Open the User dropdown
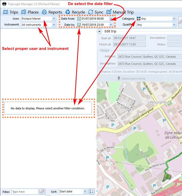The image size is (182, 196). tap(54, 19)
